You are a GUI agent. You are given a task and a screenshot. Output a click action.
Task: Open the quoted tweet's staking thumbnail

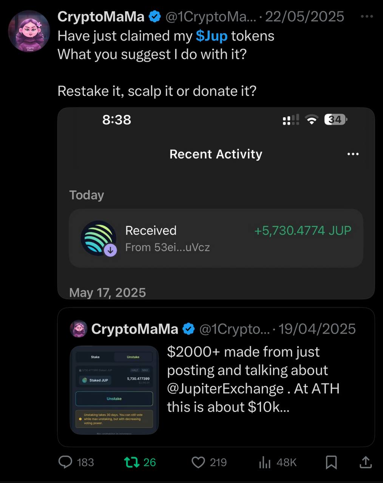[114, 390]
